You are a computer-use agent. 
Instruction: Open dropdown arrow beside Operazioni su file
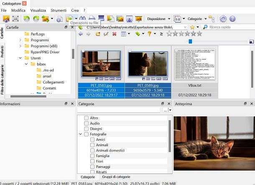76,18
